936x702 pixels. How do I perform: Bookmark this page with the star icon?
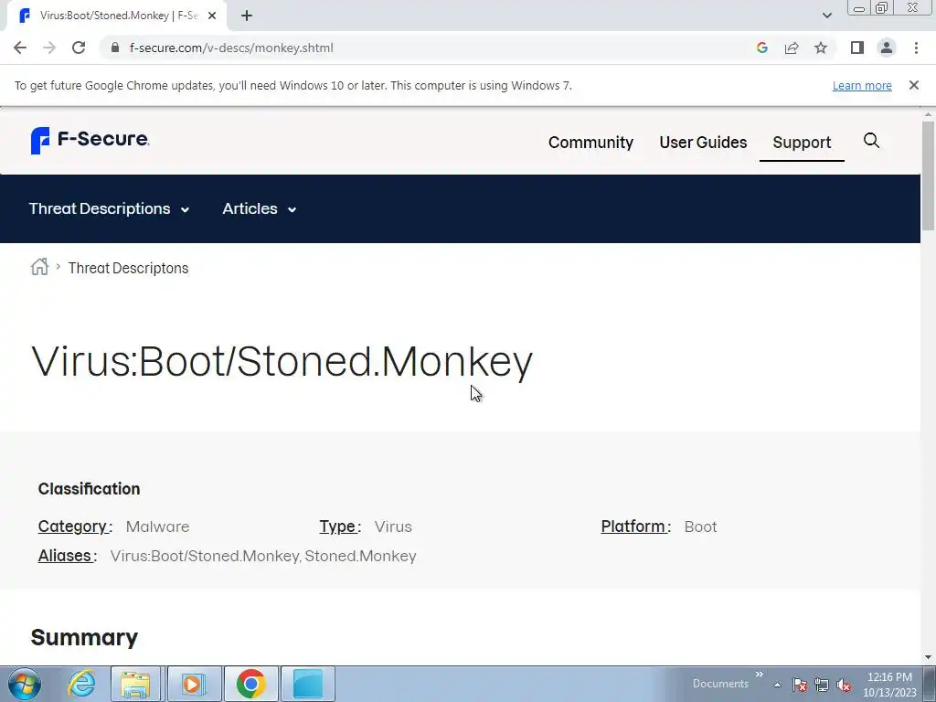click(821, 48)
